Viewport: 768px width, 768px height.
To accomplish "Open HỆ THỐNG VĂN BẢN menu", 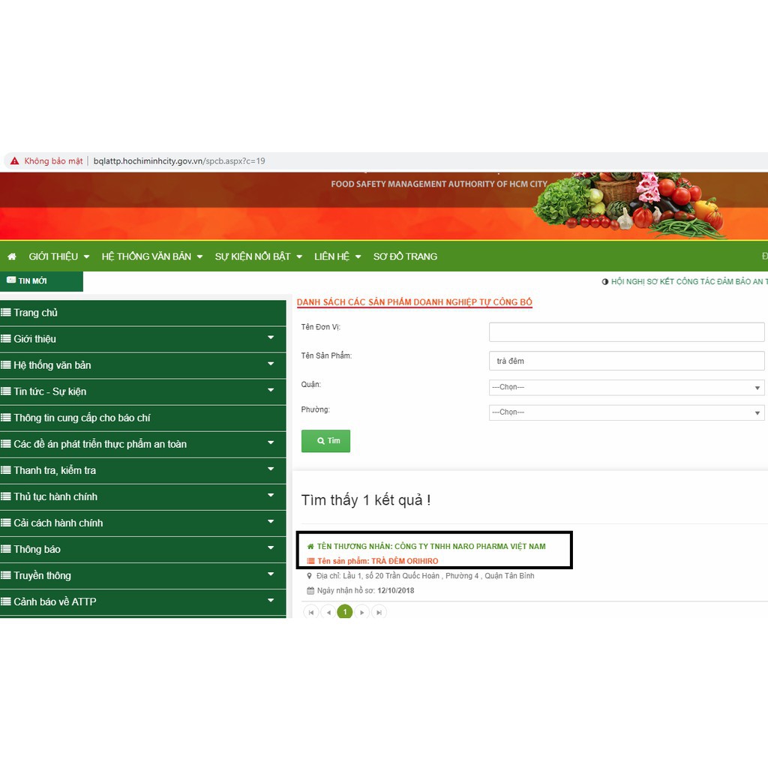I will click(152, 256).
